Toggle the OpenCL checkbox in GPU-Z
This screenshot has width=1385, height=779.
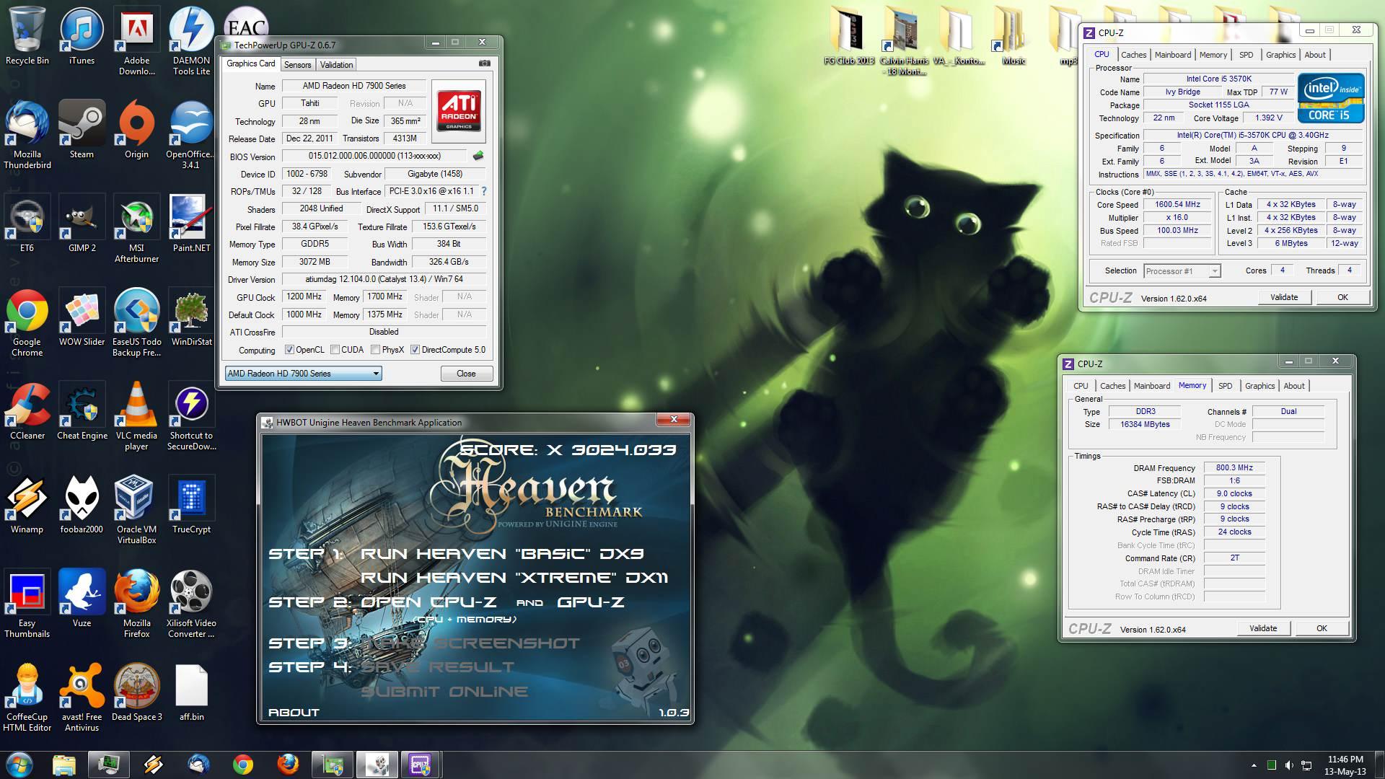click(289, 350)
